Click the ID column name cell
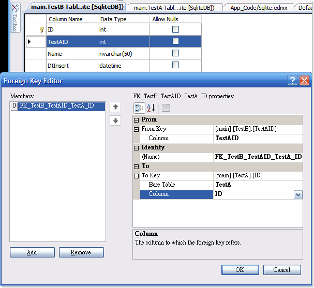 [72, 29]
